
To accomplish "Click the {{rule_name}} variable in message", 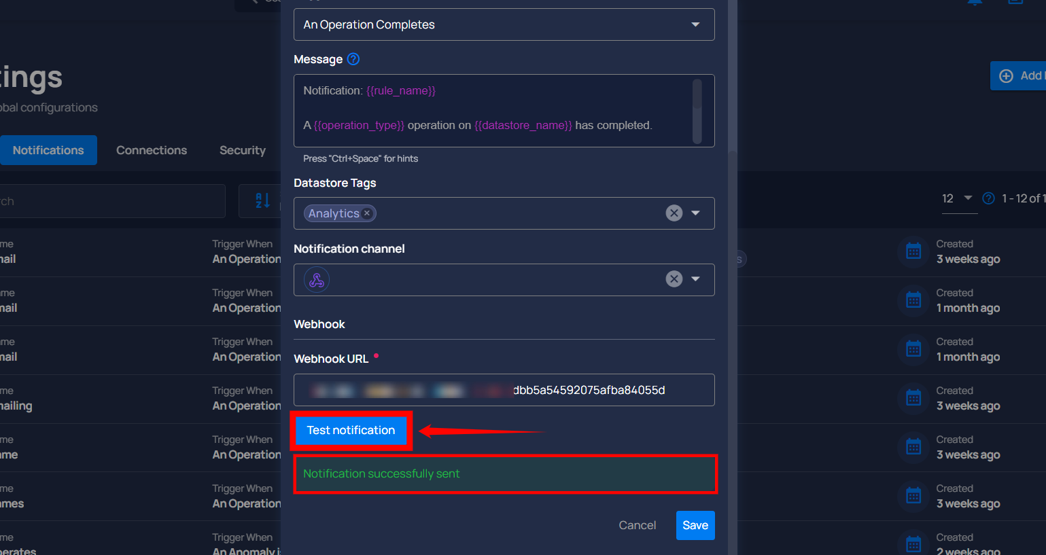I will point(401,90).
